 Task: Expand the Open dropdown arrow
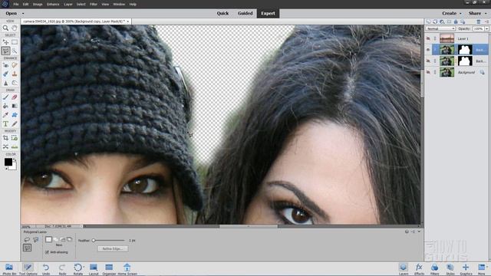(23, 14)
